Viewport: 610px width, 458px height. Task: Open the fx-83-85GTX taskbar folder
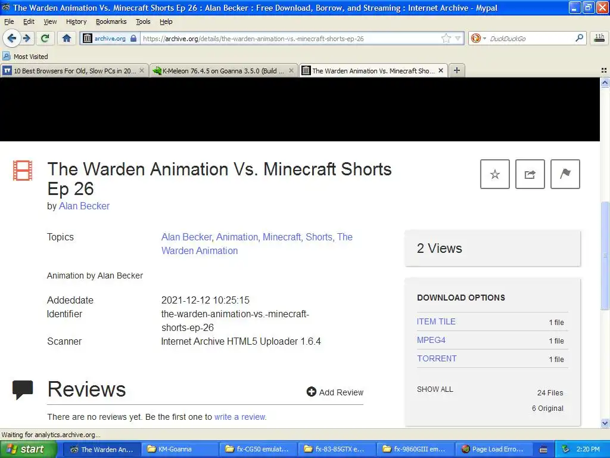click(336, 450)
